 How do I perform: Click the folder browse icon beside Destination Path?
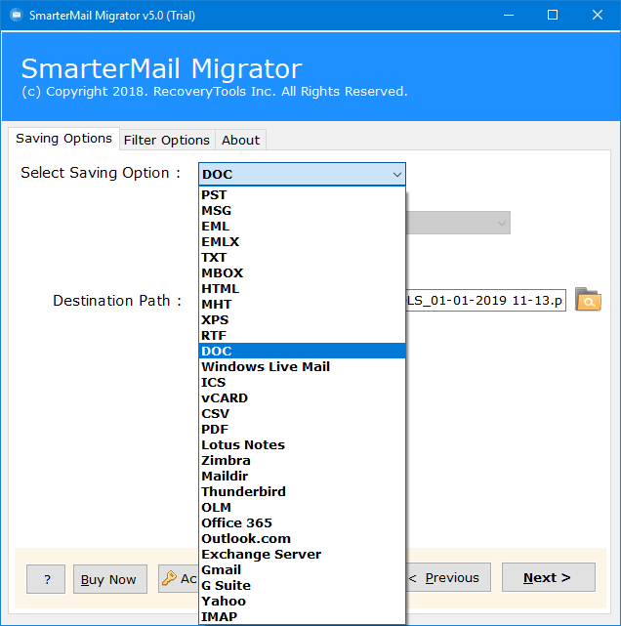[x=588, y=300]
